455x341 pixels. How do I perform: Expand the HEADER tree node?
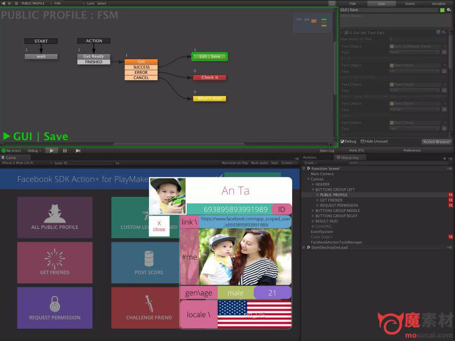pos(313,184)
